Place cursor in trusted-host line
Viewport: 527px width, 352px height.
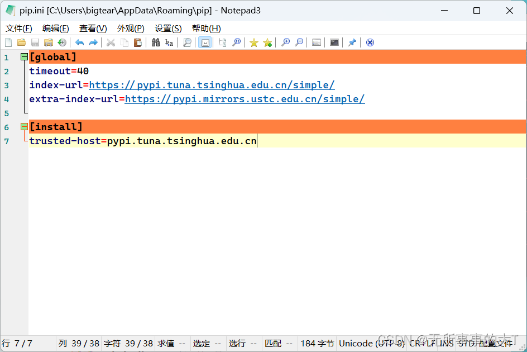277,141
